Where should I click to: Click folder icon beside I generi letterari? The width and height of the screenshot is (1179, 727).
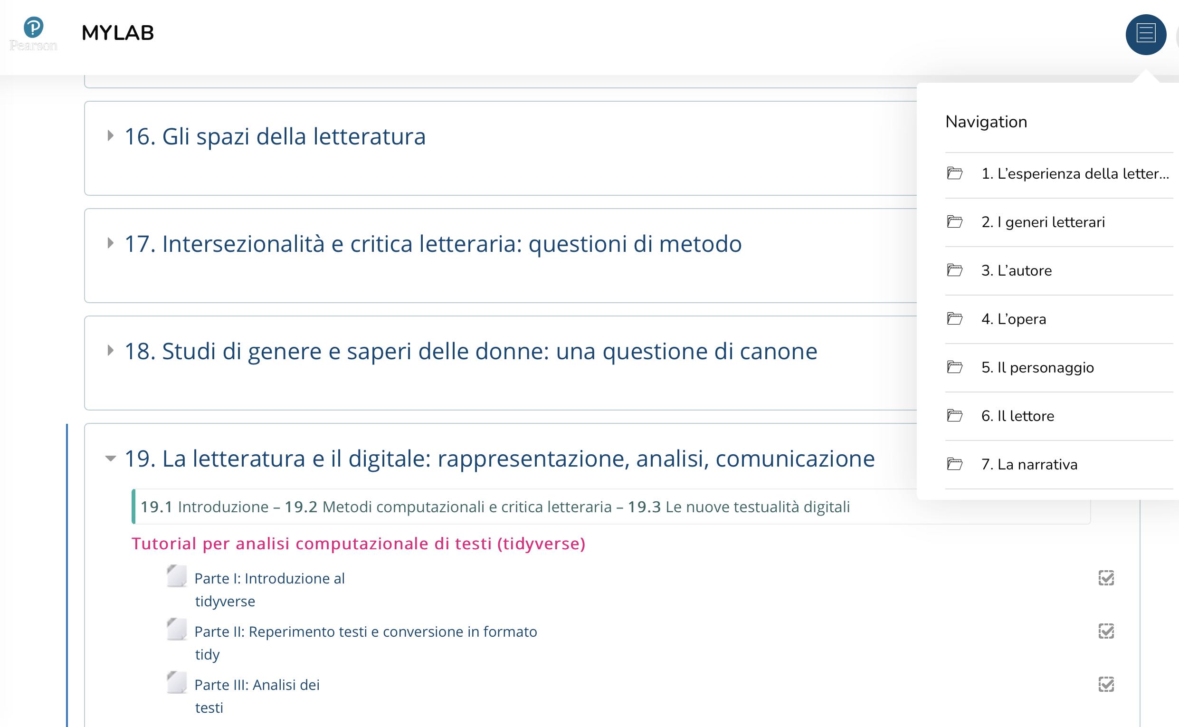(954, 221)
